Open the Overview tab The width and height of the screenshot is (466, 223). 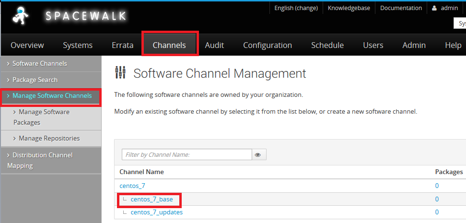(27, 45)
